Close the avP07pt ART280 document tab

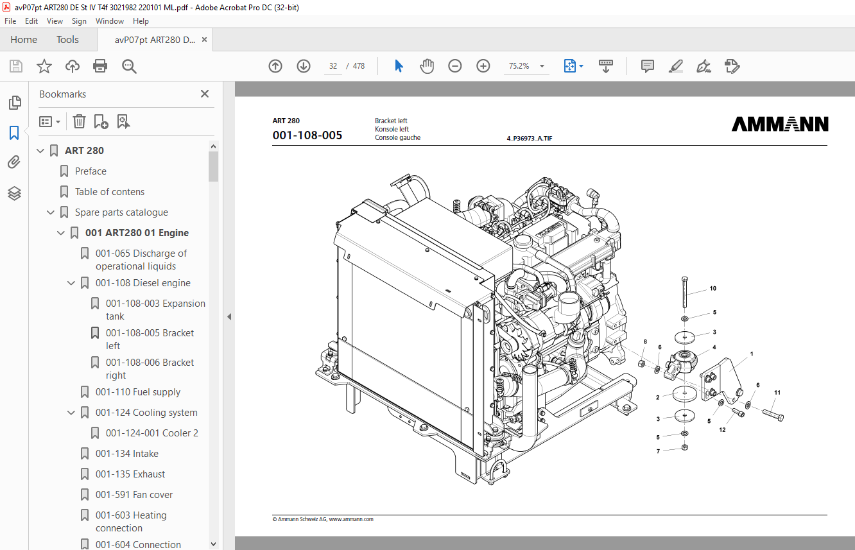click(x=204, y=40)
